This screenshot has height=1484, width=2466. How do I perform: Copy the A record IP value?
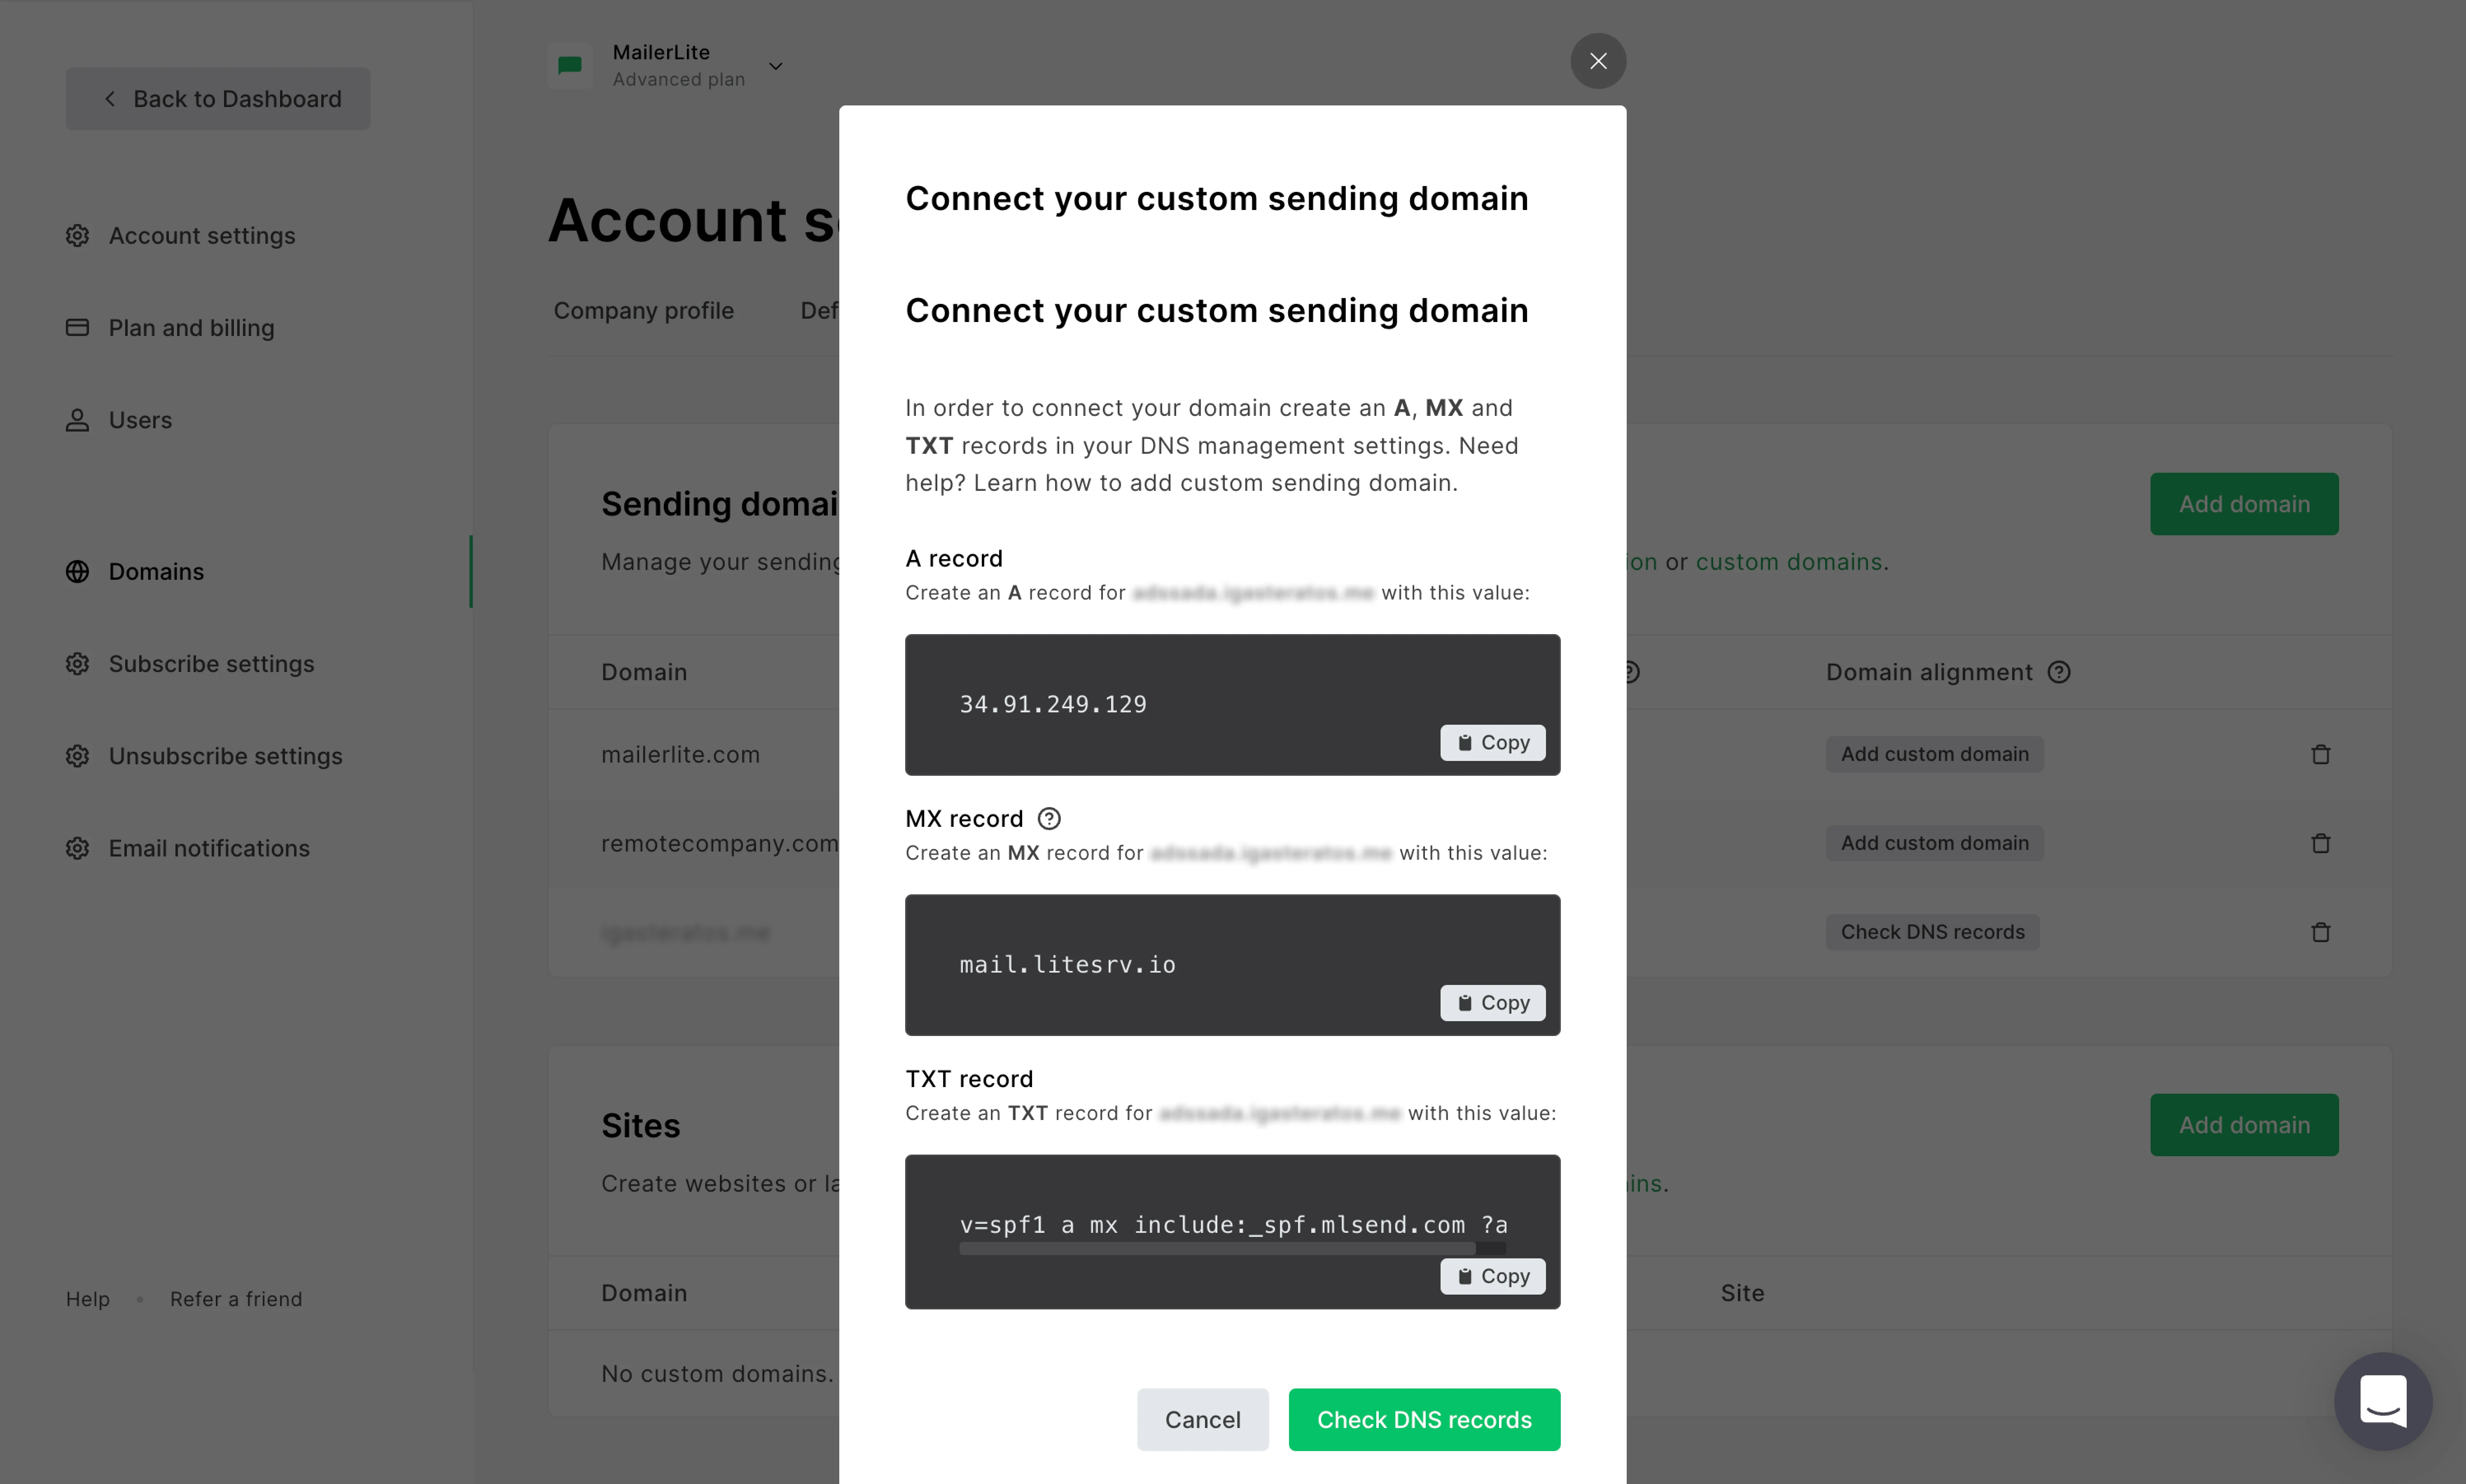(1492, 743)
